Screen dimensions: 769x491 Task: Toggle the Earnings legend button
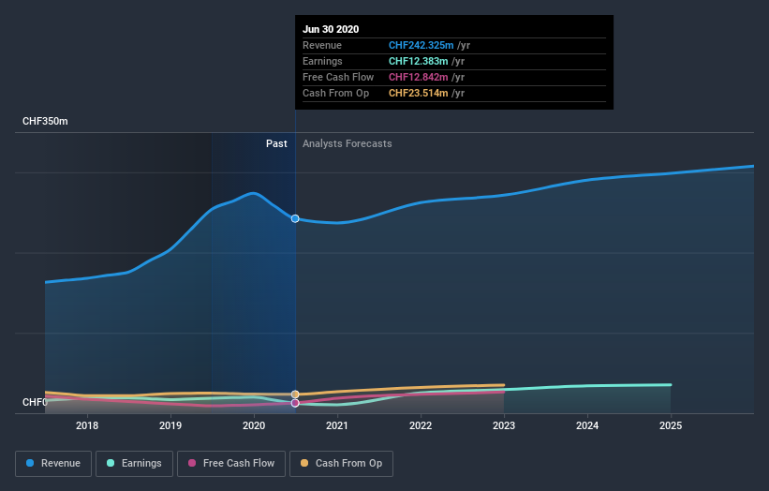tap(134, 464)
